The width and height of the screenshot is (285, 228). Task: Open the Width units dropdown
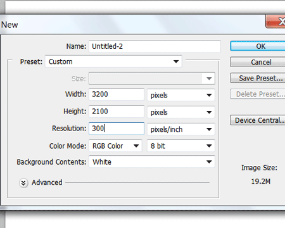181,95
